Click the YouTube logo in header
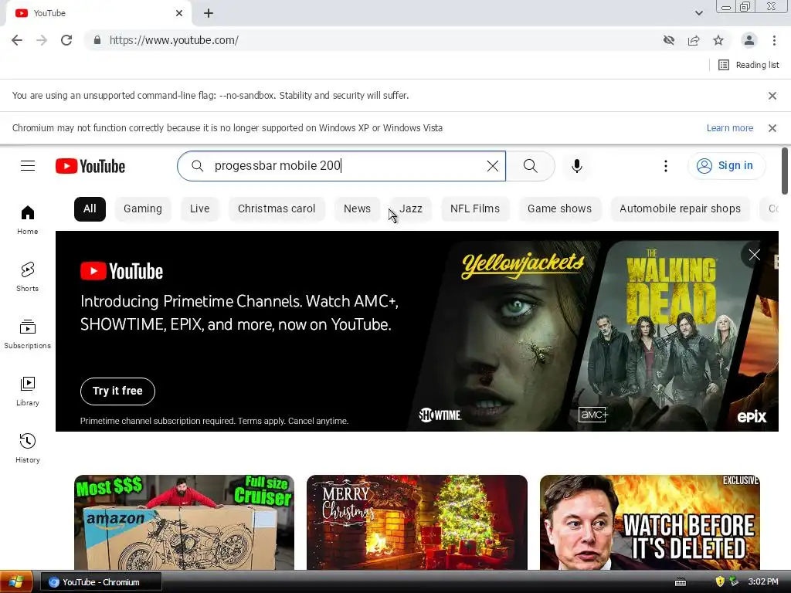Image resolution: width=791 pixels, height=593 pixels. [x=90, y=166]
